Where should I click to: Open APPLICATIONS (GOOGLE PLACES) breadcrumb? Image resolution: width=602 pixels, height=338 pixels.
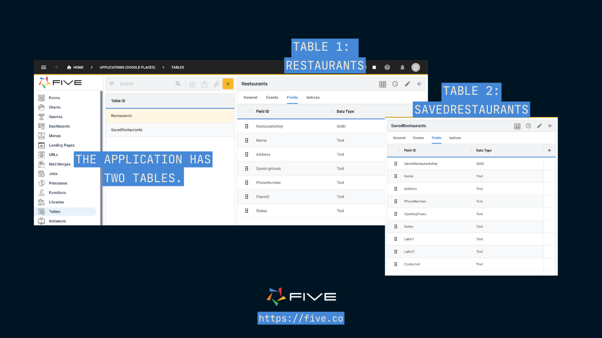pyautogui.click(x=127, y=67)
